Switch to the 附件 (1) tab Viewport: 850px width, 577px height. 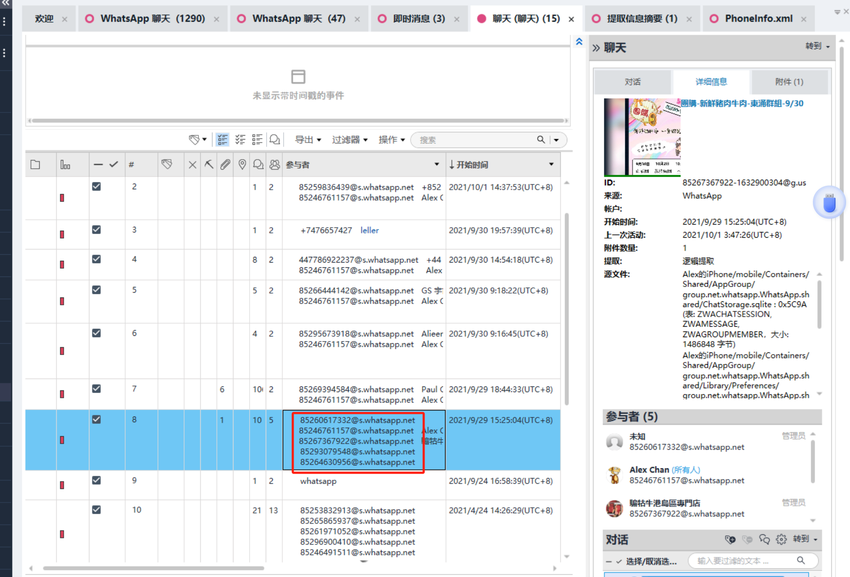click(x=788, y=82)
